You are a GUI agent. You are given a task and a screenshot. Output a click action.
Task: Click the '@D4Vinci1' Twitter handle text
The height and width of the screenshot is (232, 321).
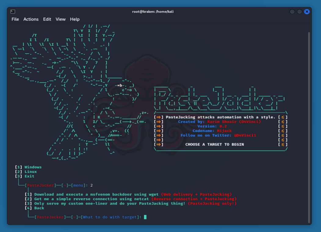tap(245, 135)
